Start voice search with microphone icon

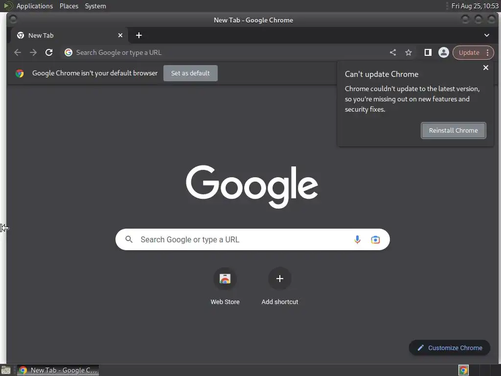point(357,239)
